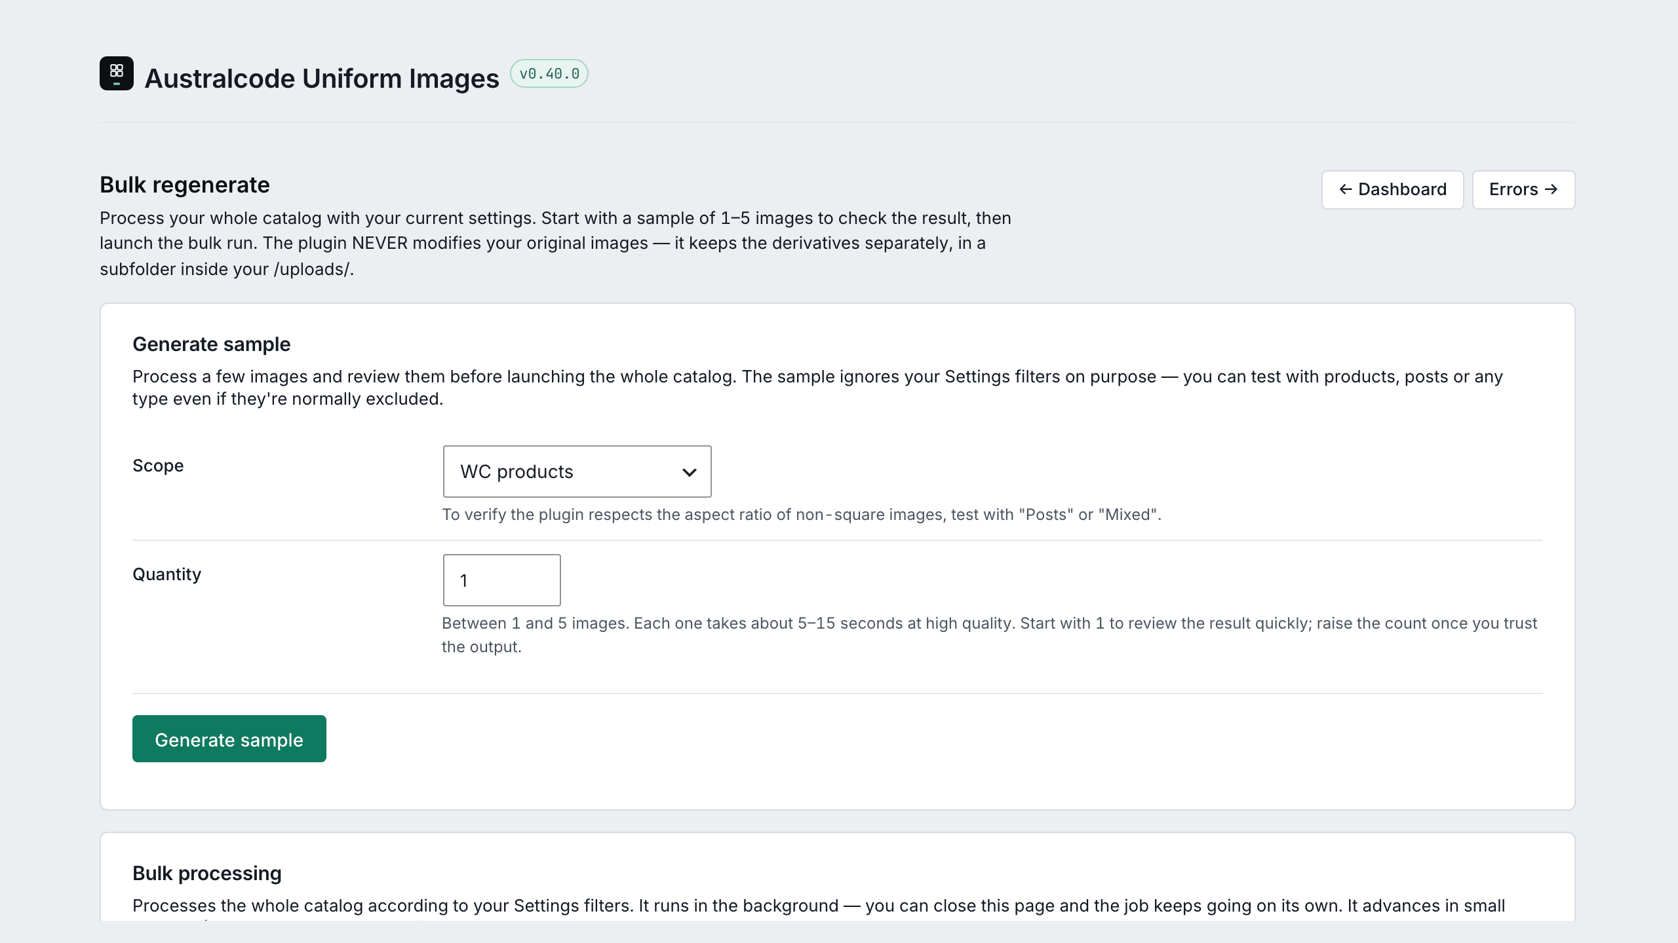Click the Generate sample section heading

pyautogui.click(x=211, y=344)
